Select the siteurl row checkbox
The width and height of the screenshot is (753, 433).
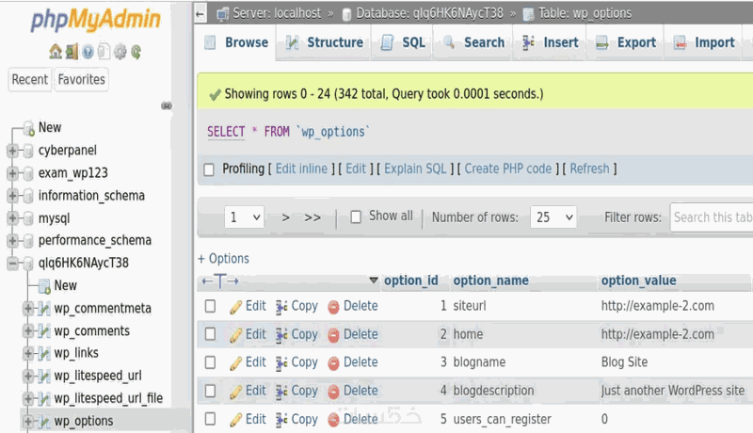click(210, 306)
